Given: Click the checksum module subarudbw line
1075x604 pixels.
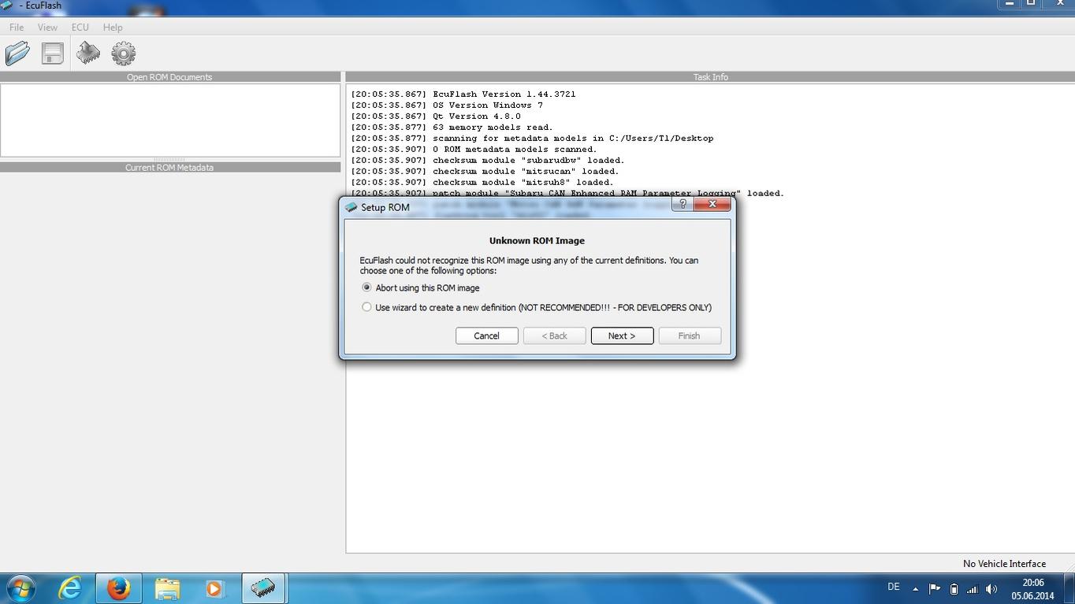Looking at the screenshot, I should pos(488,160).
